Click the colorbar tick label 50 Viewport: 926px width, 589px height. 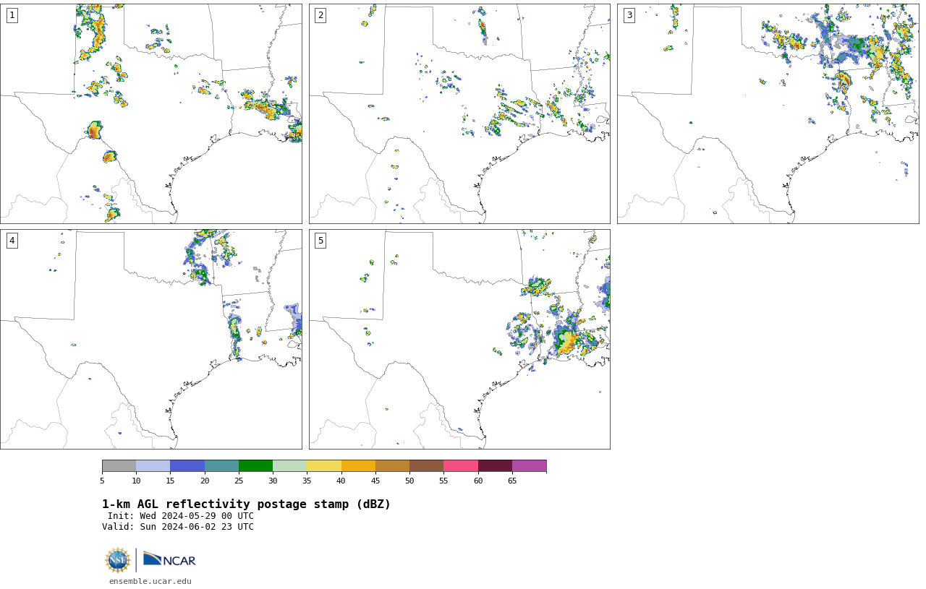coord(409,481)
